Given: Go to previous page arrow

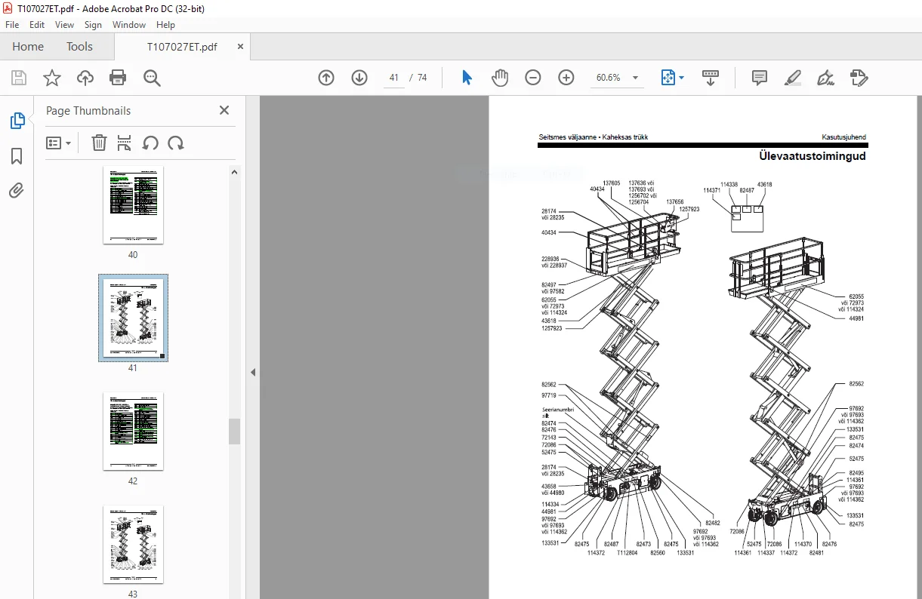Looking at the screenshot, I should 326,78.
